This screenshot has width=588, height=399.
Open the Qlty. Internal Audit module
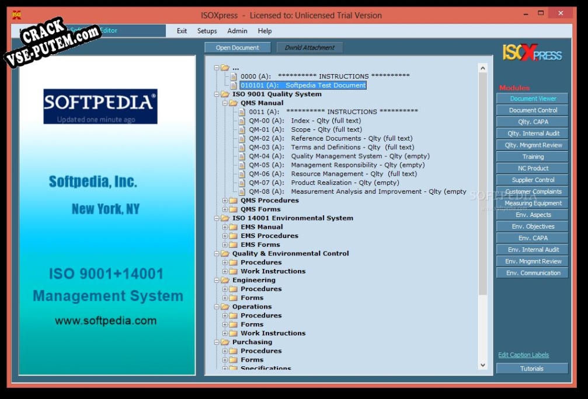(532, 134)
